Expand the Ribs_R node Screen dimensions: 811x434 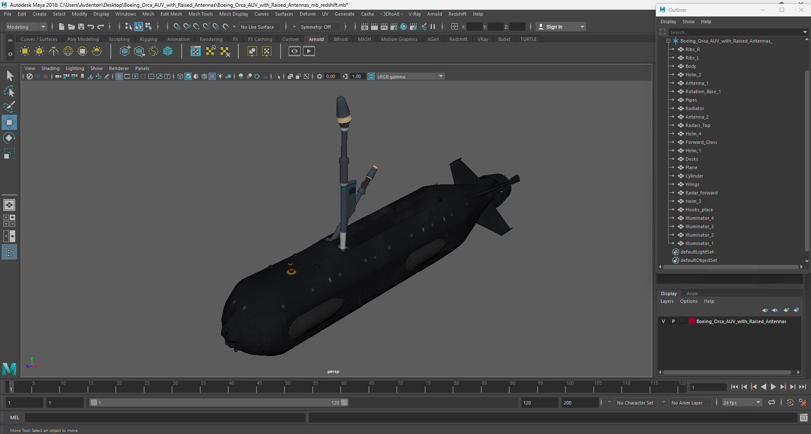(x=673, y=49)
